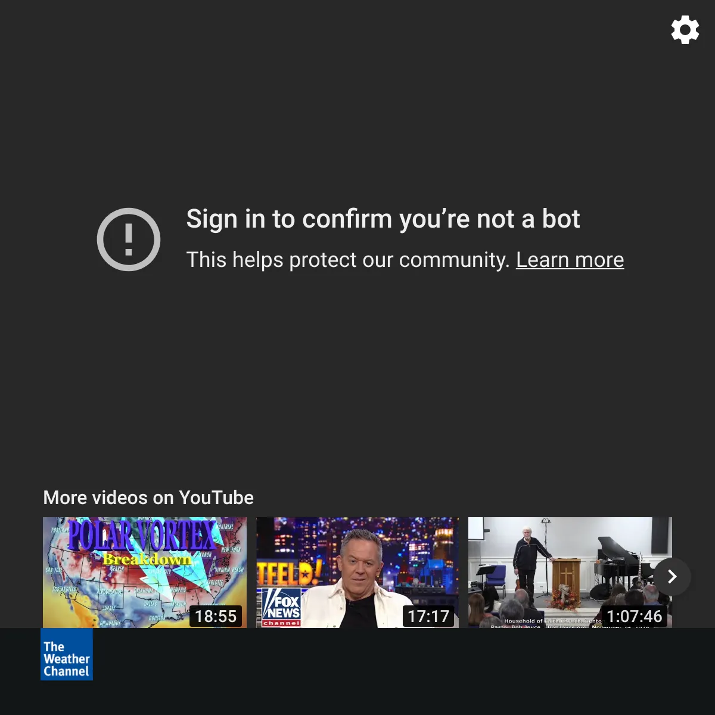Click The Weather Channel logo
This screenshot has width=715, height=715.
[x=67, y=654]
